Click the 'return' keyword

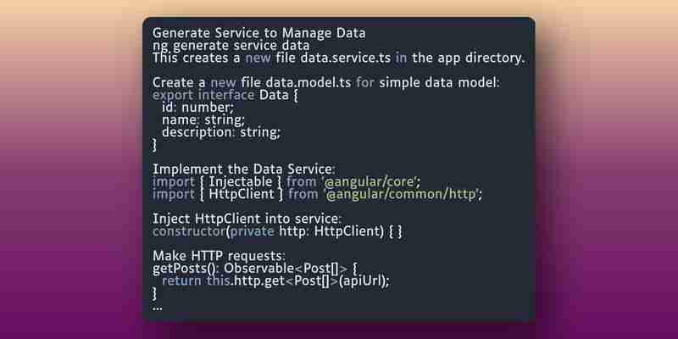point(181,281)
